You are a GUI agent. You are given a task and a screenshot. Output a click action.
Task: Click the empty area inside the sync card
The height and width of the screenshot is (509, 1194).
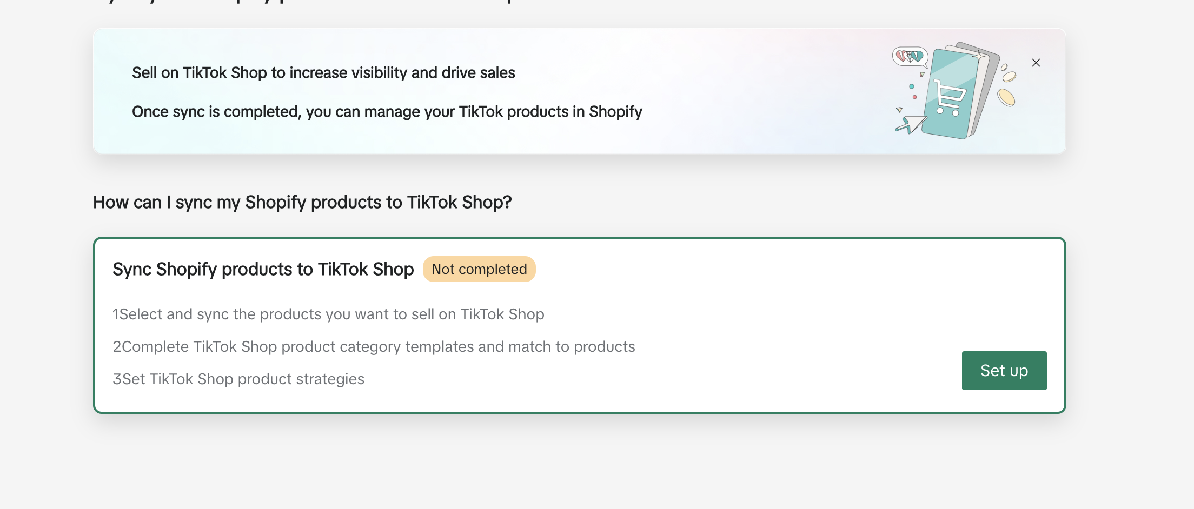pos(757,303)
